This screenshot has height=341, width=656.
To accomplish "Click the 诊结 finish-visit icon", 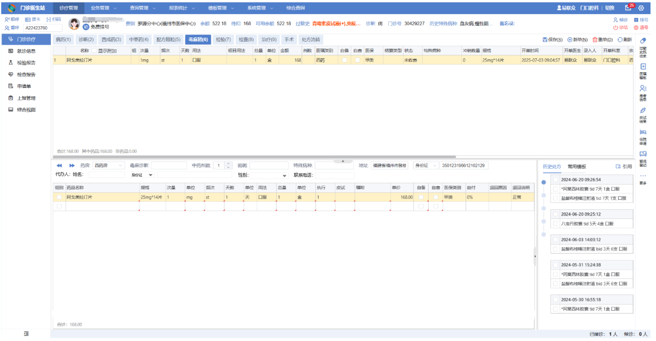I will (616, 28).
